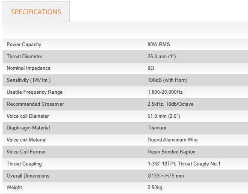Click the 25.4 mm (1") value

pos(162,57)
